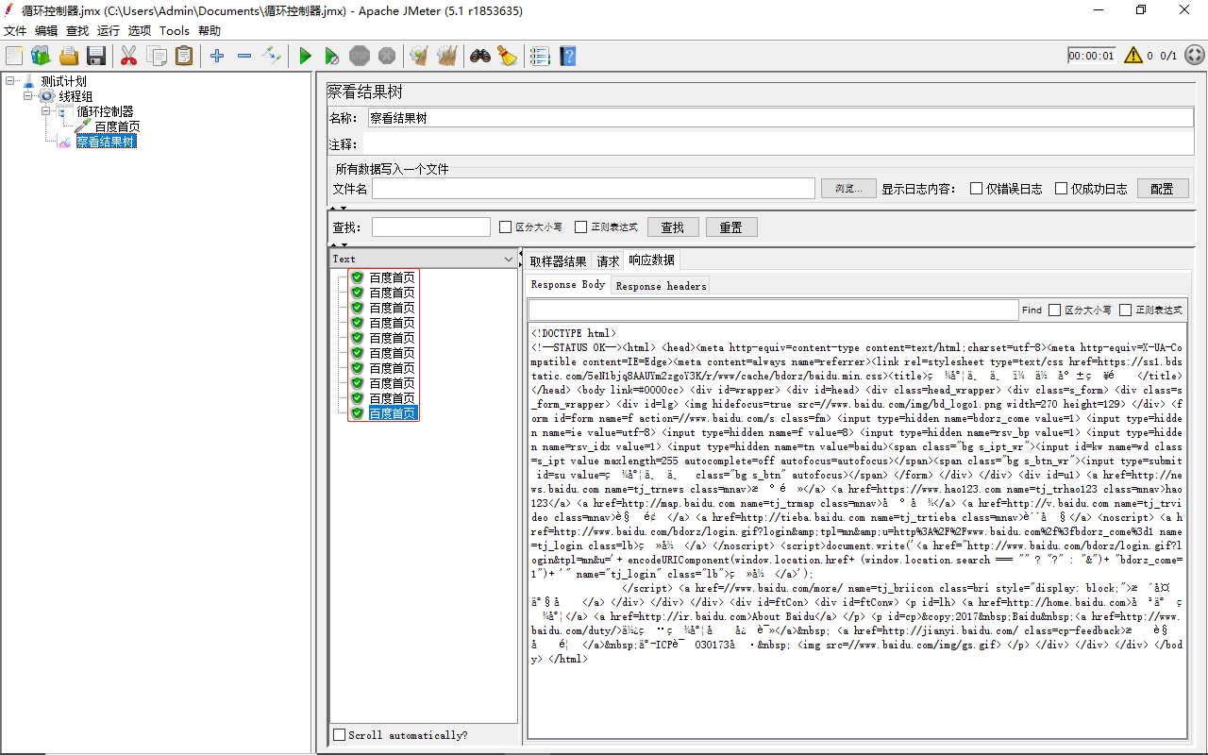Click the yellow warning triangle log icon
Viewport: 1208px width, 755px height.
point(1132,56)
